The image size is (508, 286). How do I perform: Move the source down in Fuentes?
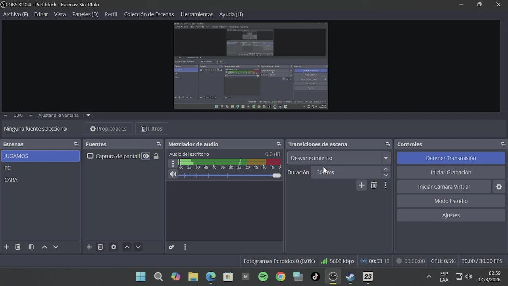coord(138,247)
